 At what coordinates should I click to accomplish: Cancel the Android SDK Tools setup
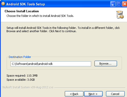click(115, 94)
